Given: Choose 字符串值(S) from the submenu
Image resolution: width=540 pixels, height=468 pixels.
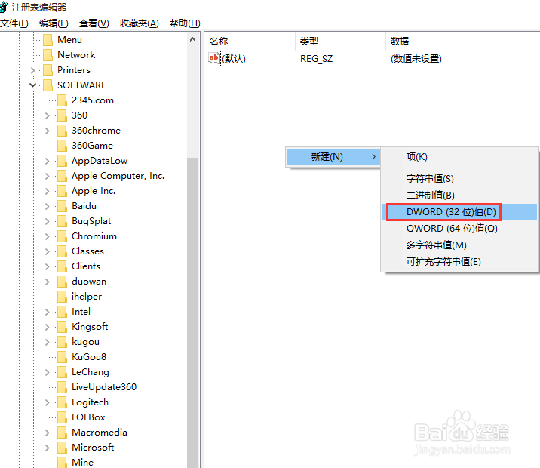Looking at the screenshot, I should point(460,178).
